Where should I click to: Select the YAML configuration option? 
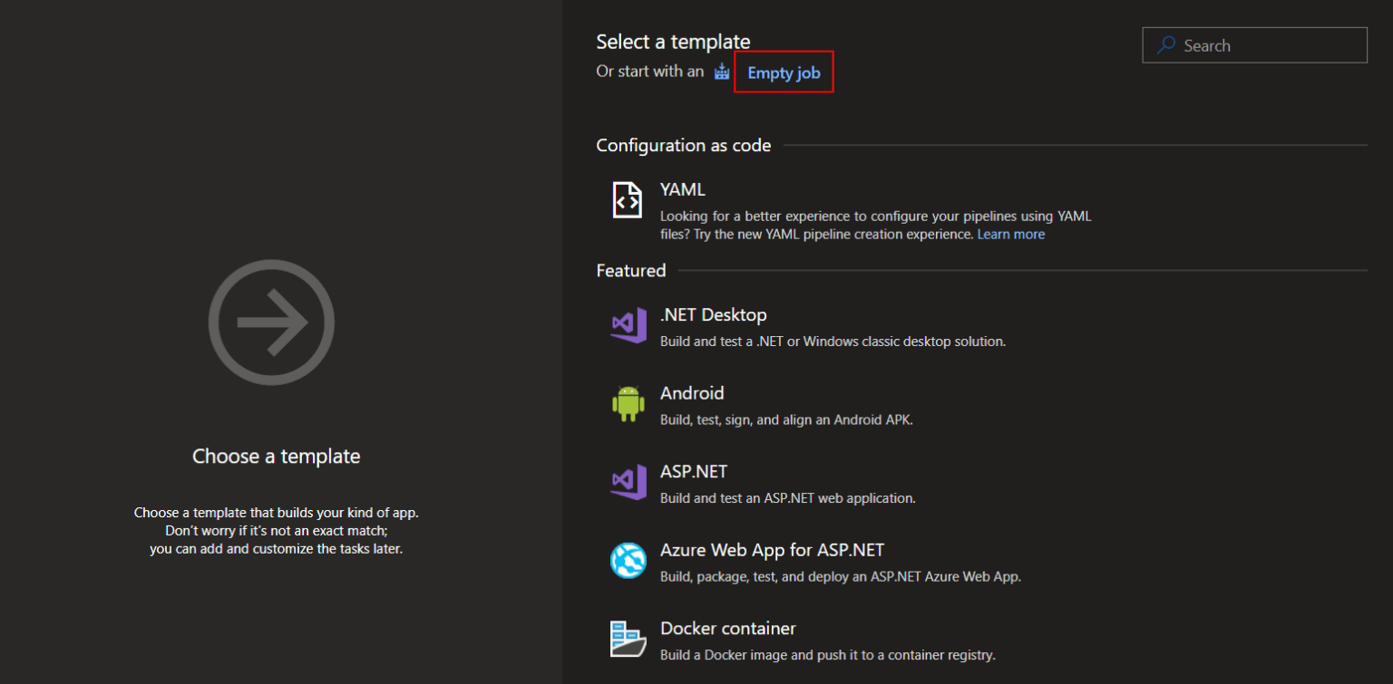click(682, 189)
